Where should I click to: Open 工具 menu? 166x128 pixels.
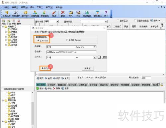tap(40, 7)
